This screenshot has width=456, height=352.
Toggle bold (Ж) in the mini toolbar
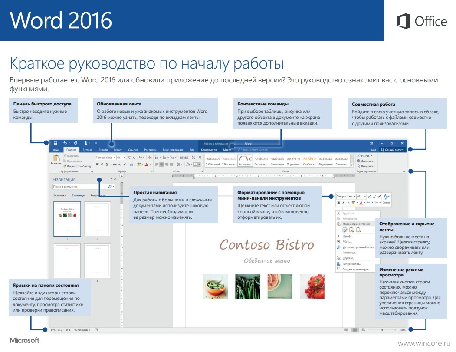click(338, 203)
